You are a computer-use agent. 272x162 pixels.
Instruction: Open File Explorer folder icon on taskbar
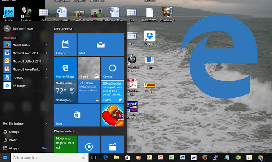click(116, 157)
